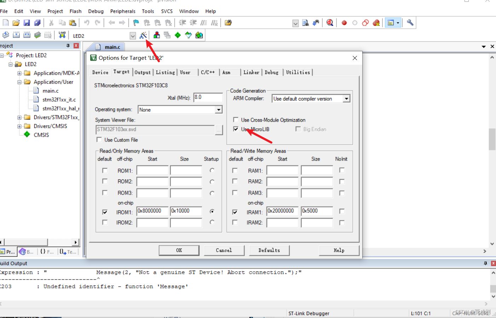This screenshot has height=318, width=496.
Task: Open the Operating system dropdown
Action: pos(219,110)
